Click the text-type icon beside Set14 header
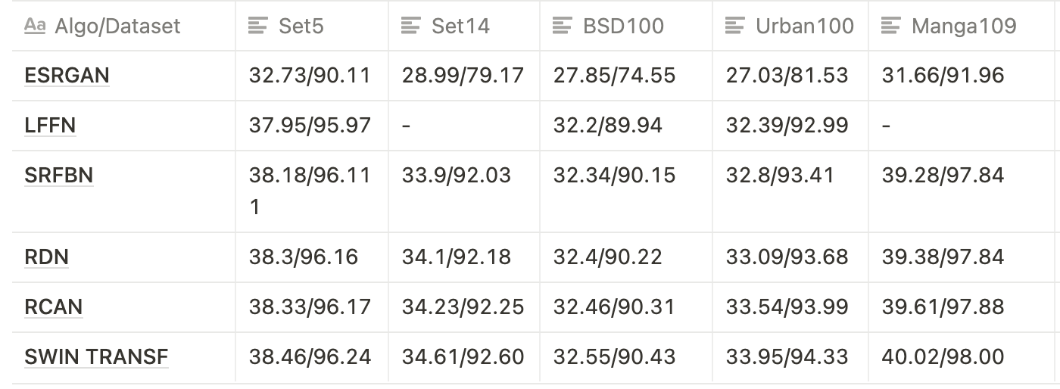Viewport: 1060px width, 389px height. [x=411, y=26]
